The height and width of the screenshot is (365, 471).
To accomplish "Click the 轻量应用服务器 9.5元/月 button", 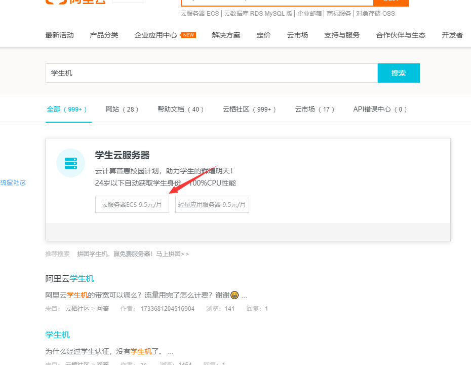I will point(212,204).
